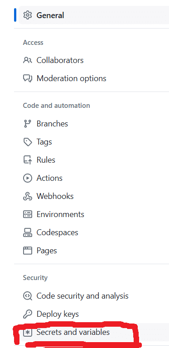Expand Secrets and variables section
169x348 pixels.
[94, 332]
